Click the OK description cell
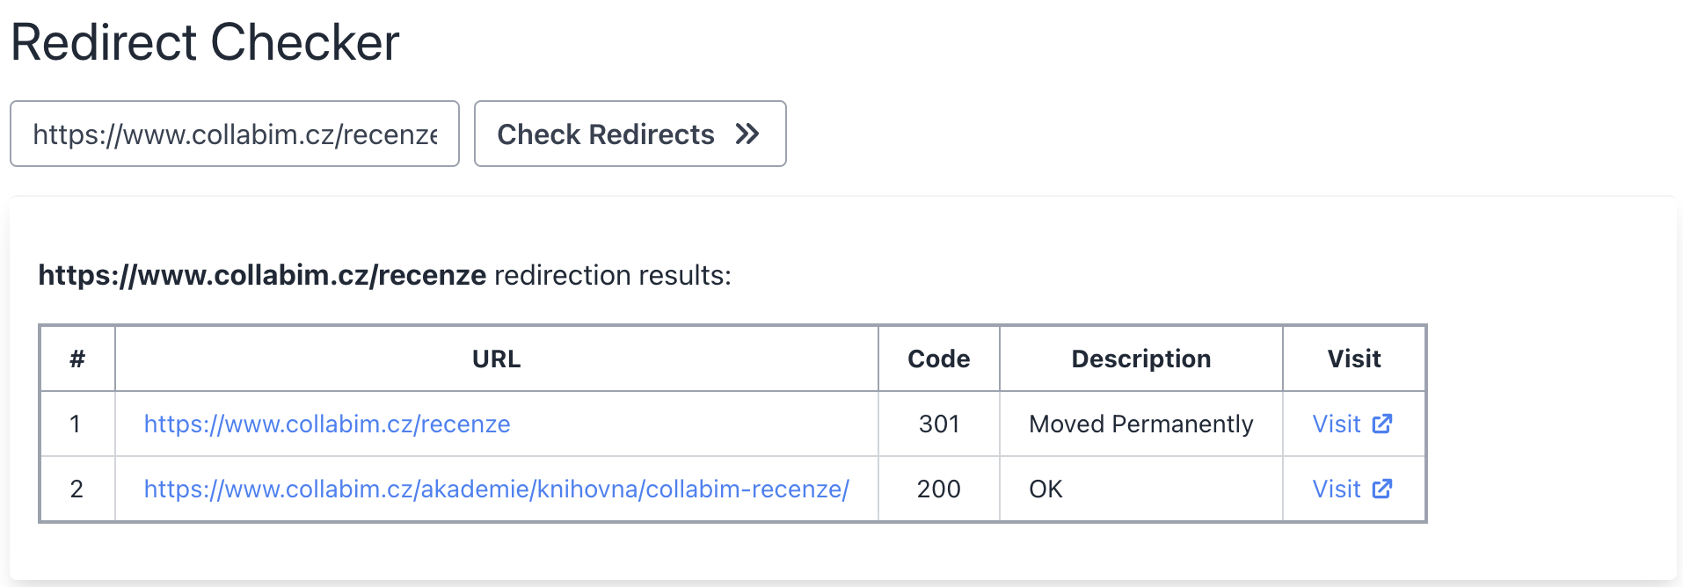 coord(1141,489)
